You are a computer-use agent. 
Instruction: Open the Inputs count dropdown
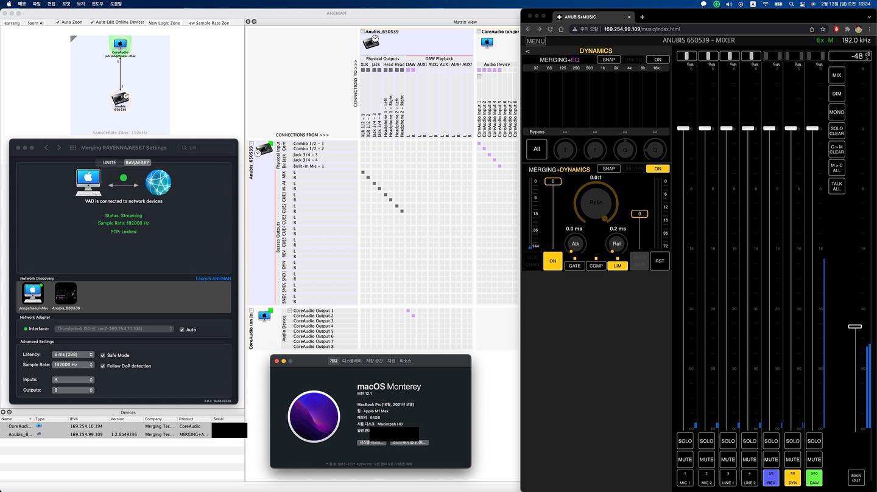pyautogui.click(x=73, y=379)
